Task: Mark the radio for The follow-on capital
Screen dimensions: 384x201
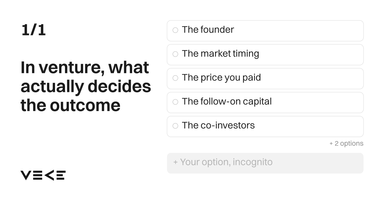Action: coord(175,102)
